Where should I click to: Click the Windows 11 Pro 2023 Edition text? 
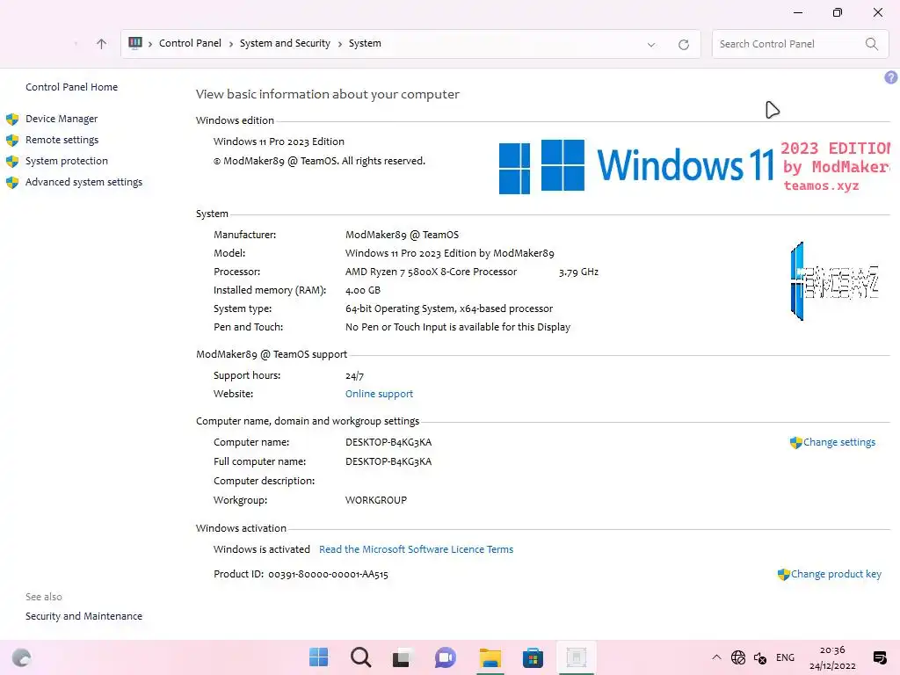(279, 142)
